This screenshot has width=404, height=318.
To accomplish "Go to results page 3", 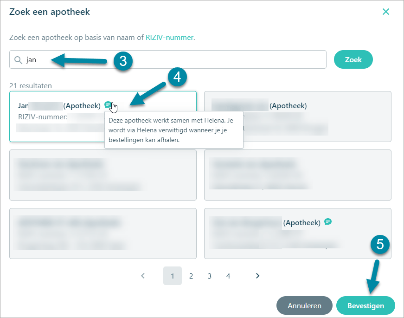I will click(210, 276).
